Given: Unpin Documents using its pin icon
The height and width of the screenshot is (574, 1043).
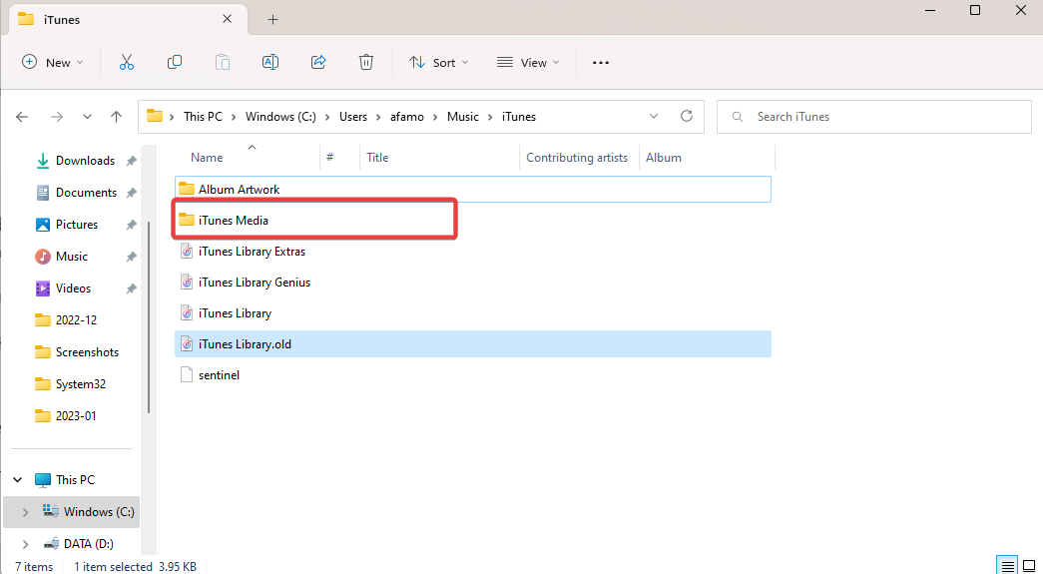Looking at the screenshot, I should coord(131,193).
